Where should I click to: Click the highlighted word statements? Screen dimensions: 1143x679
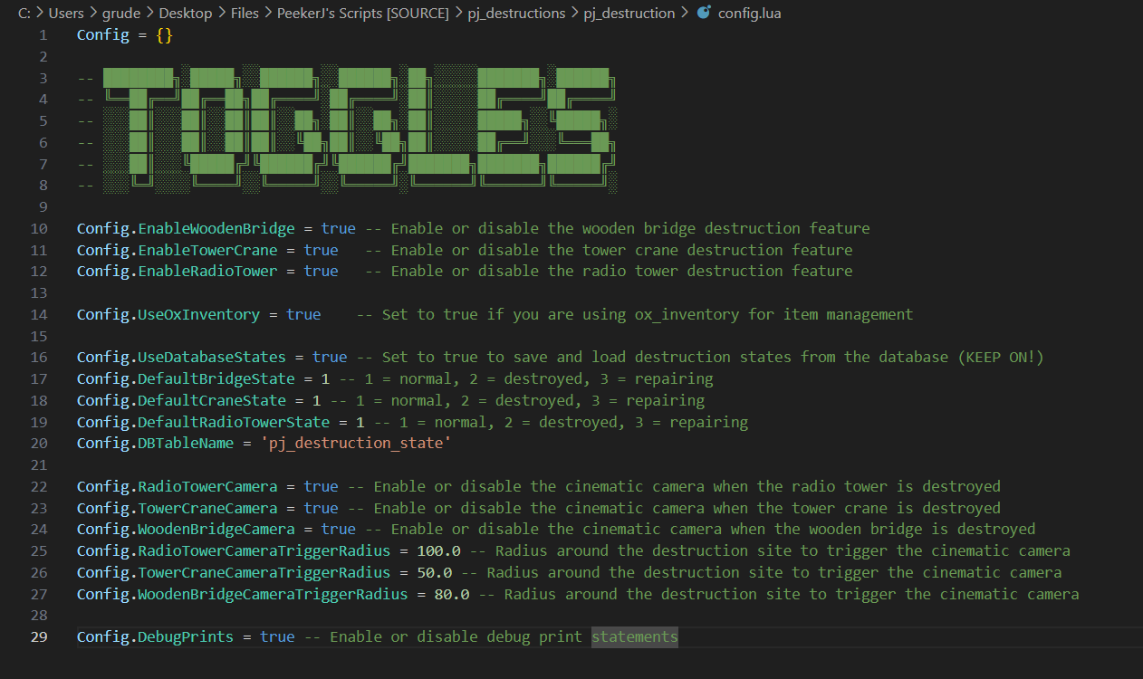coord(635,636)
